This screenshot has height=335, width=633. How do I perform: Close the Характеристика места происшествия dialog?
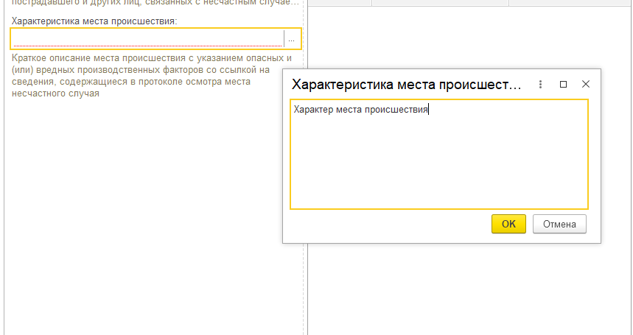pyautogui.click(x=586, y=84)
